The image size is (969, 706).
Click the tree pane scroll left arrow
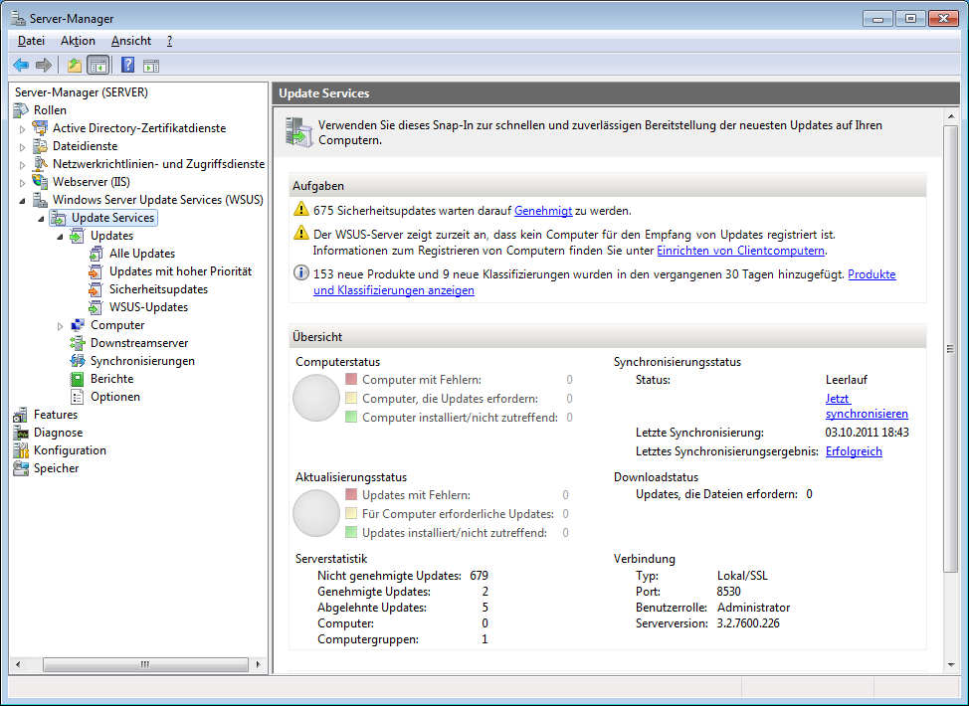(x=18, y=664)
